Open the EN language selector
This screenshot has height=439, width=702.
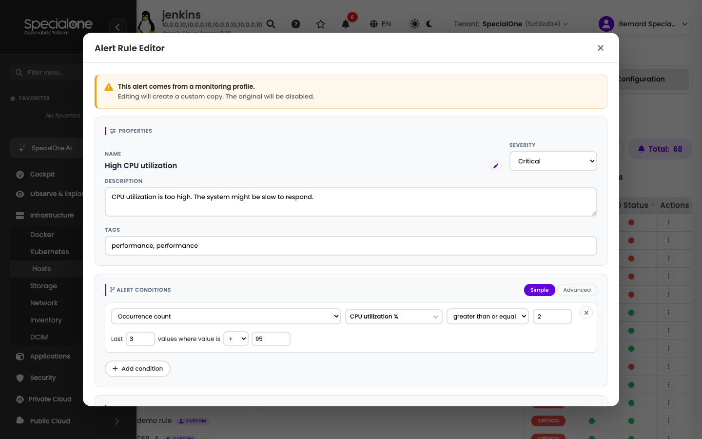[x=380, y=24]
